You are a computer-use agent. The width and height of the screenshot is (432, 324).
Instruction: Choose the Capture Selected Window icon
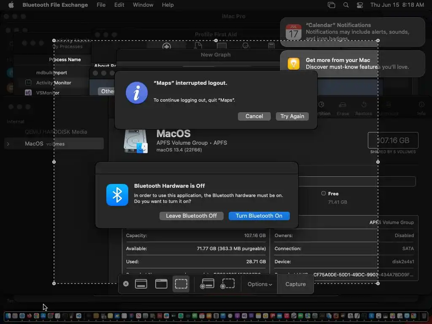[x=161, y=284]
